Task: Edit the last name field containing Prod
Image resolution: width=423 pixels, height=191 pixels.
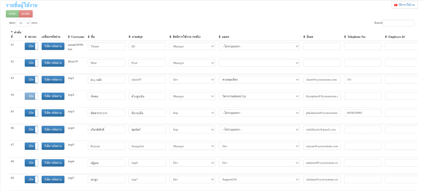Action: pyautogui.click(x=147, y=63)
